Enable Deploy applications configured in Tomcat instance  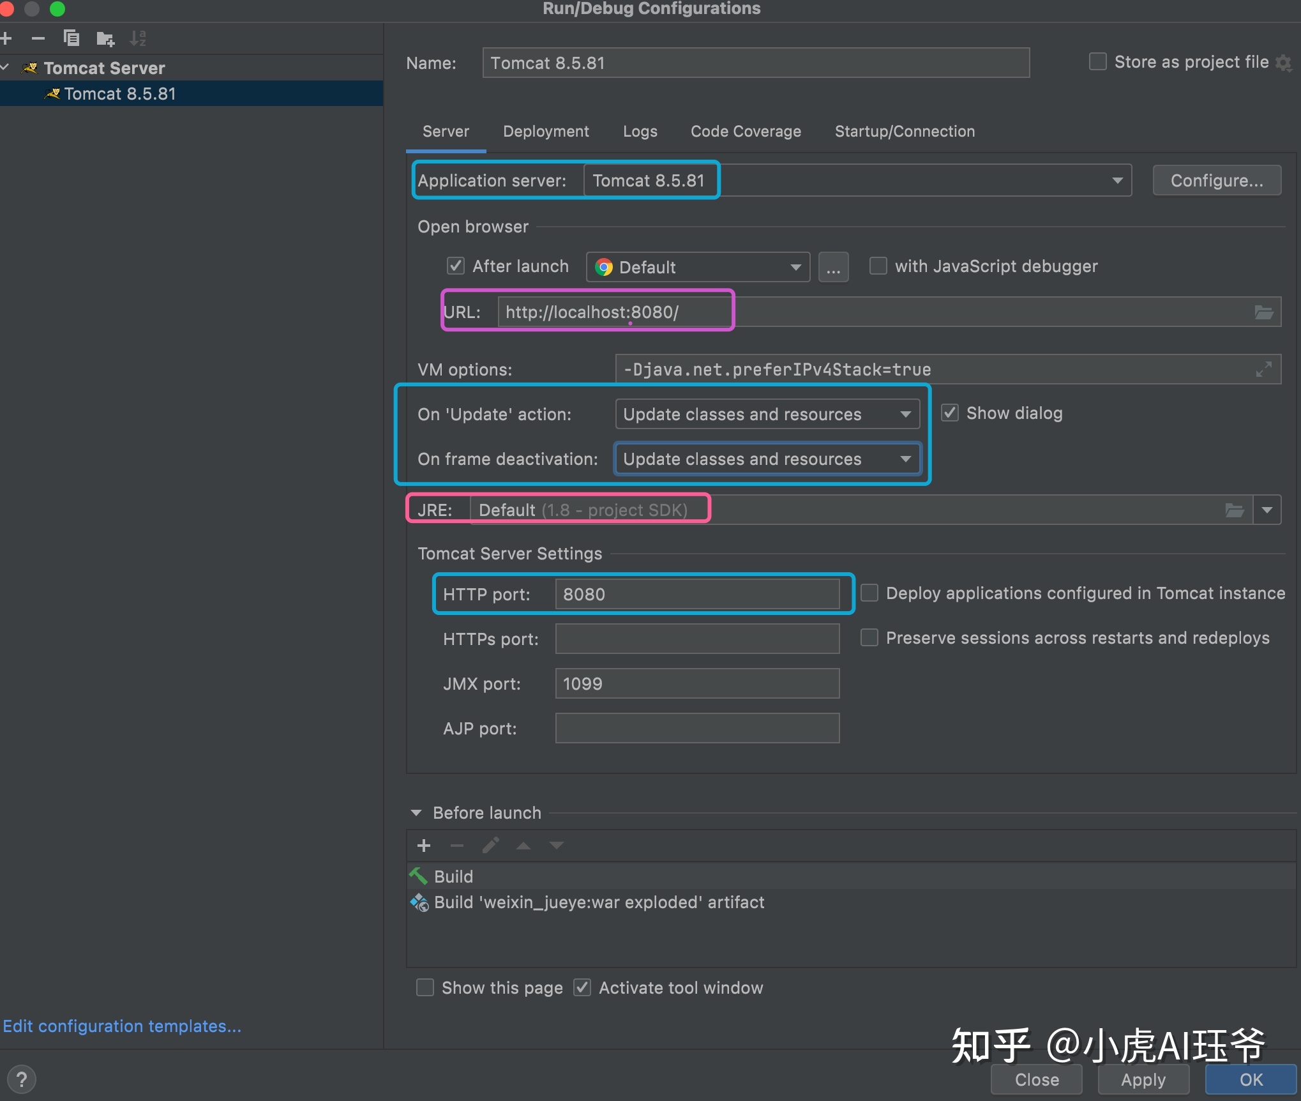click(x=869, y=593)
